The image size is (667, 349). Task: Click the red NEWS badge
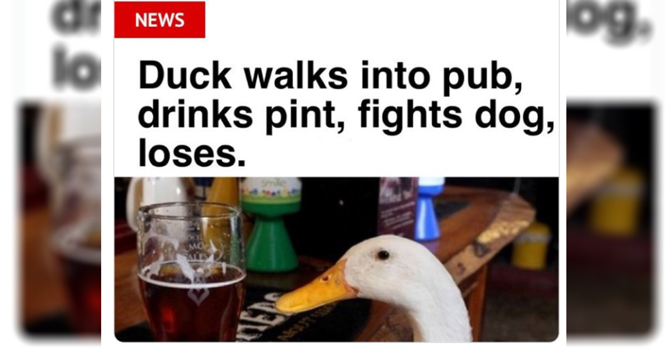click(x=160, y=20)
